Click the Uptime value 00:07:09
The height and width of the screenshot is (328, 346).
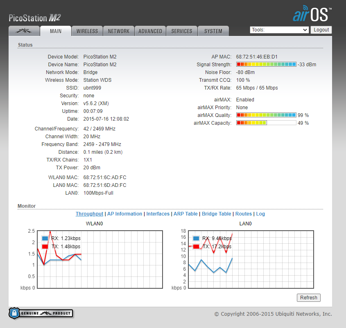93,111
